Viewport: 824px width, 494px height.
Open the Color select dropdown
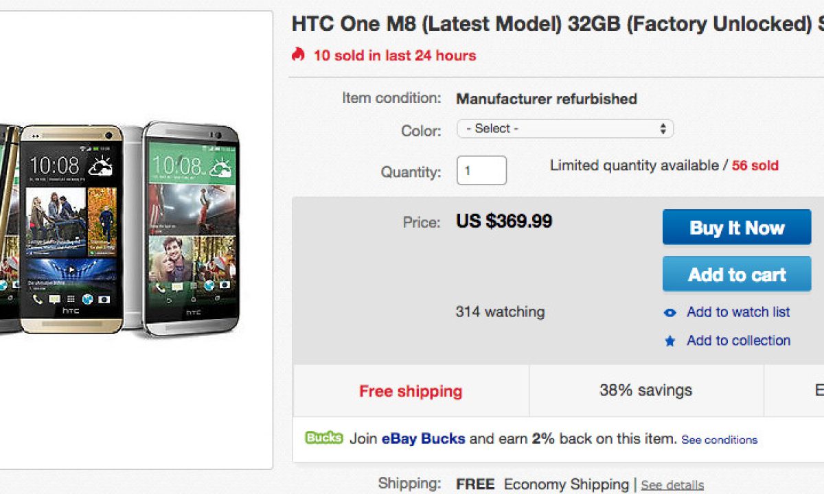click(x=565, y=129)
